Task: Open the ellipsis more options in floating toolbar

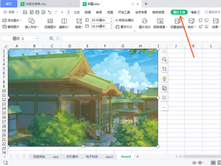Action: pyautogui.click(x=164, y=107)
